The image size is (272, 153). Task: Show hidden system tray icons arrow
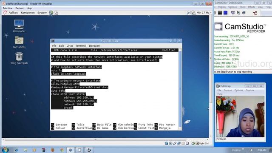[246, 150]
